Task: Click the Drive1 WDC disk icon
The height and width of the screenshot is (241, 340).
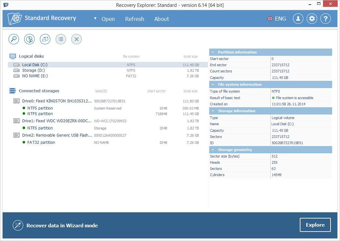Action: [16, 121]
